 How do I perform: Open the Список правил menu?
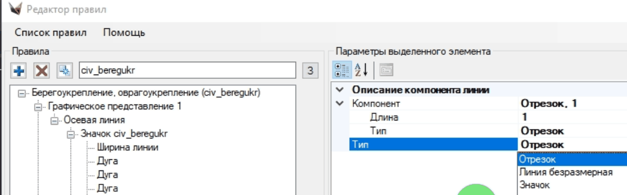click(50, 32)
